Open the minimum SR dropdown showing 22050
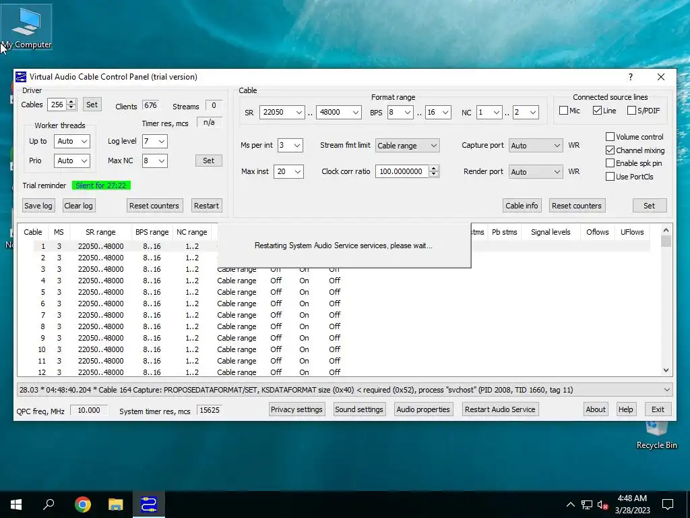Viewport: 690px width, 518px height. pyautogui.click(x=282, y=113)
